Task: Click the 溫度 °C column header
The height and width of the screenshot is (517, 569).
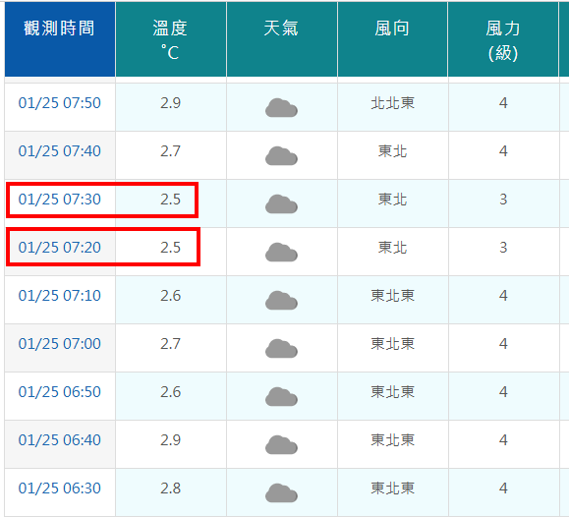Action: click(171, 39)
